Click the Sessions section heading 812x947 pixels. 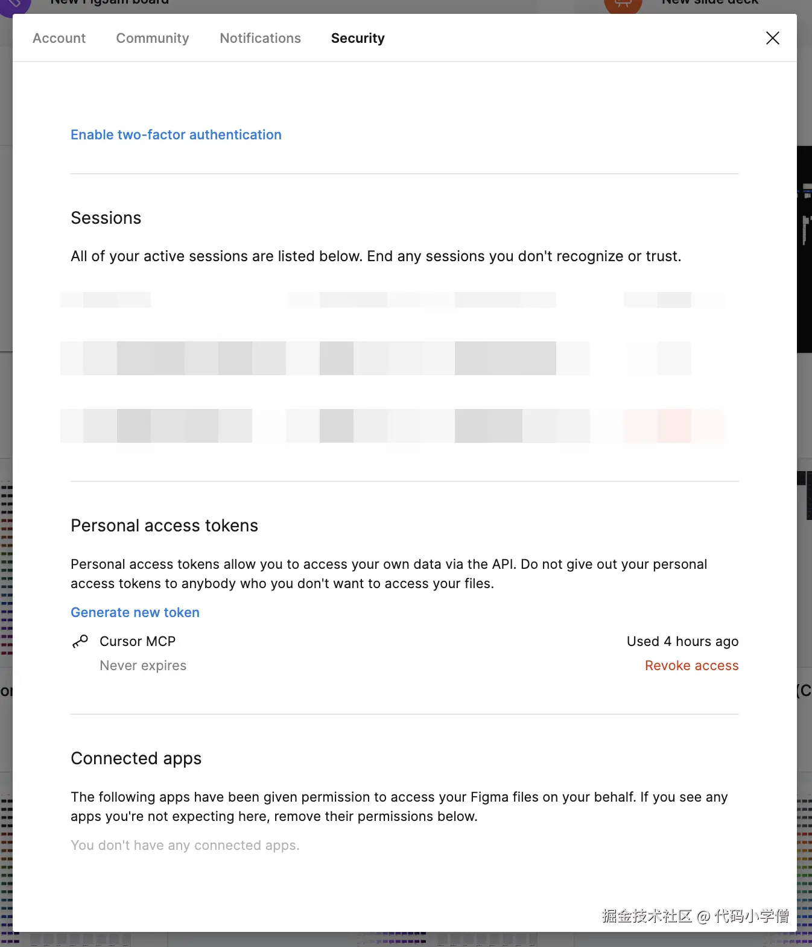click(106, 218)
